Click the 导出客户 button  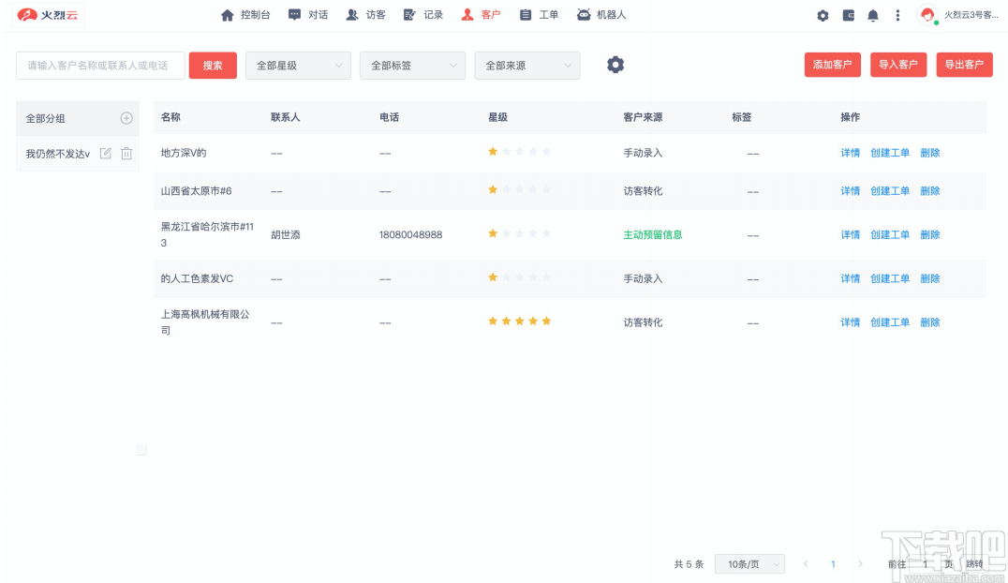tap(964, 65)
